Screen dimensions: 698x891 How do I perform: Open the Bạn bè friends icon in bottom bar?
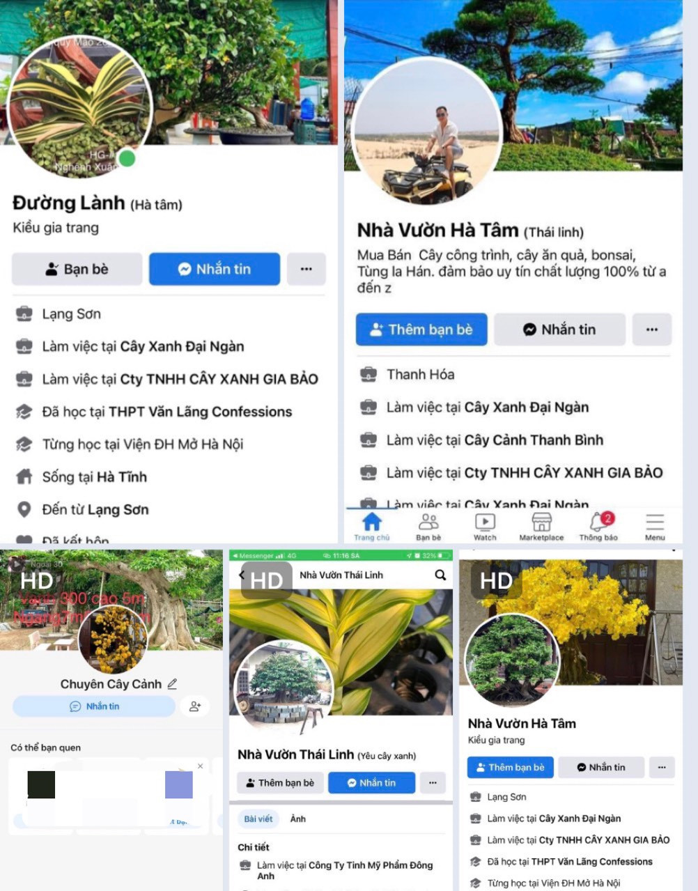click(x=428, y=522)
